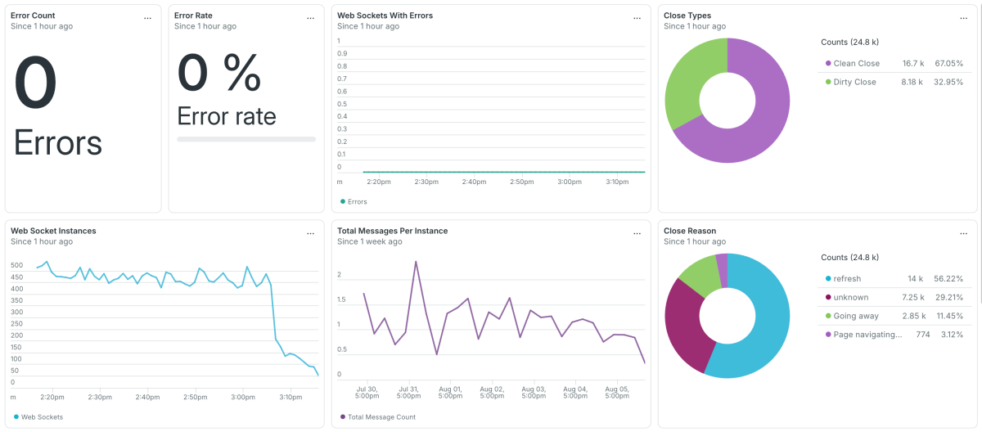Select the Dirty Close legend row
Viewport: 982px width, 432px height.
(x=894, y=82)
